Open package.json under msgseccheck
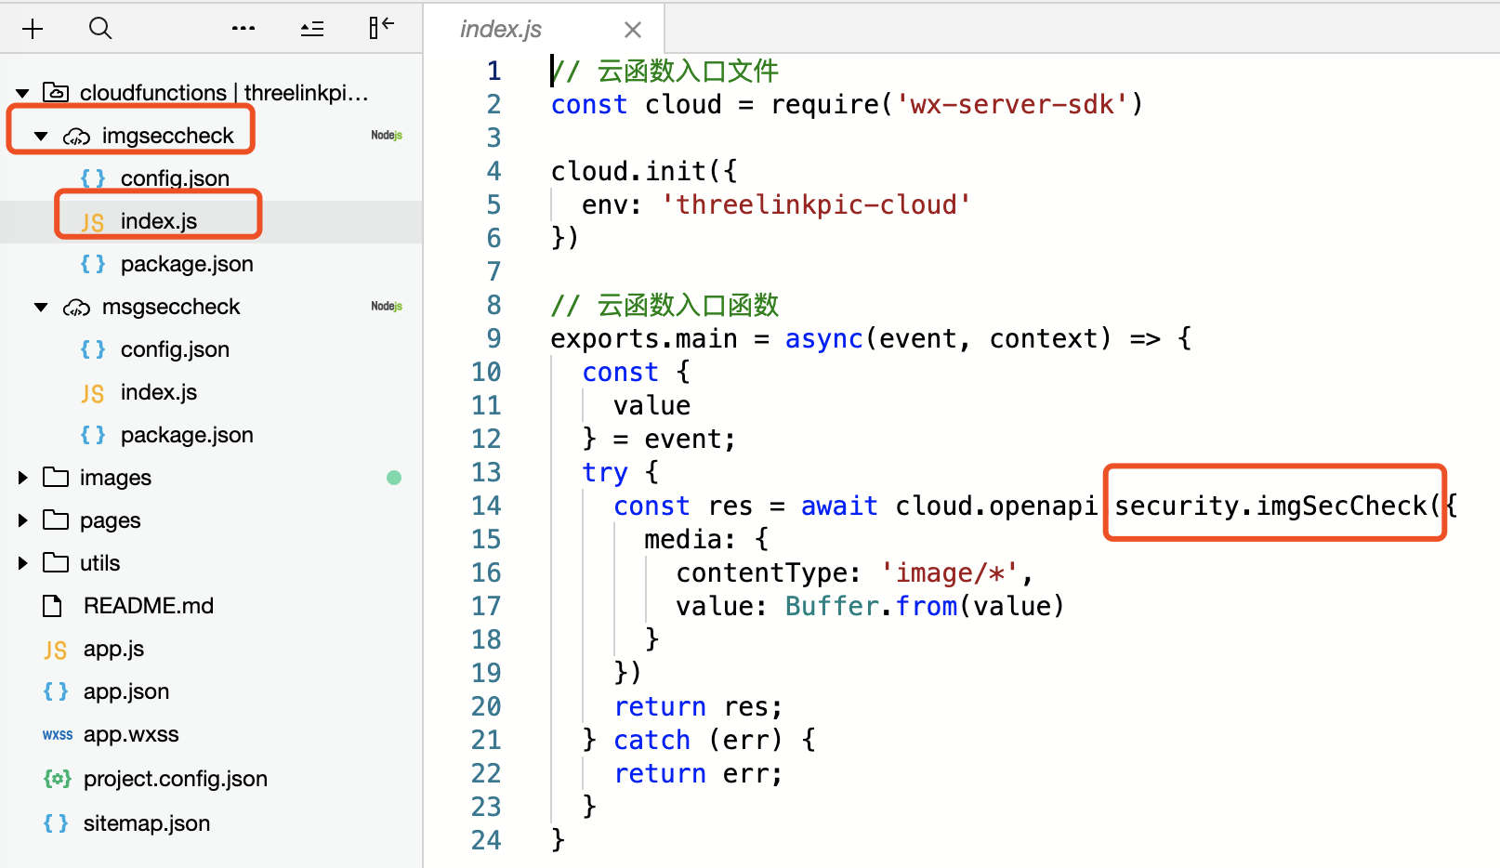The width and height of the screenshot is (1500, 868). [x=187, y=435]
